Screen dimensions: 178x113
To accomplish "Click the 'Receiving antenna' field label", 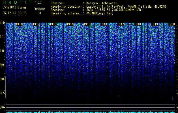I will tap(65, 13).
